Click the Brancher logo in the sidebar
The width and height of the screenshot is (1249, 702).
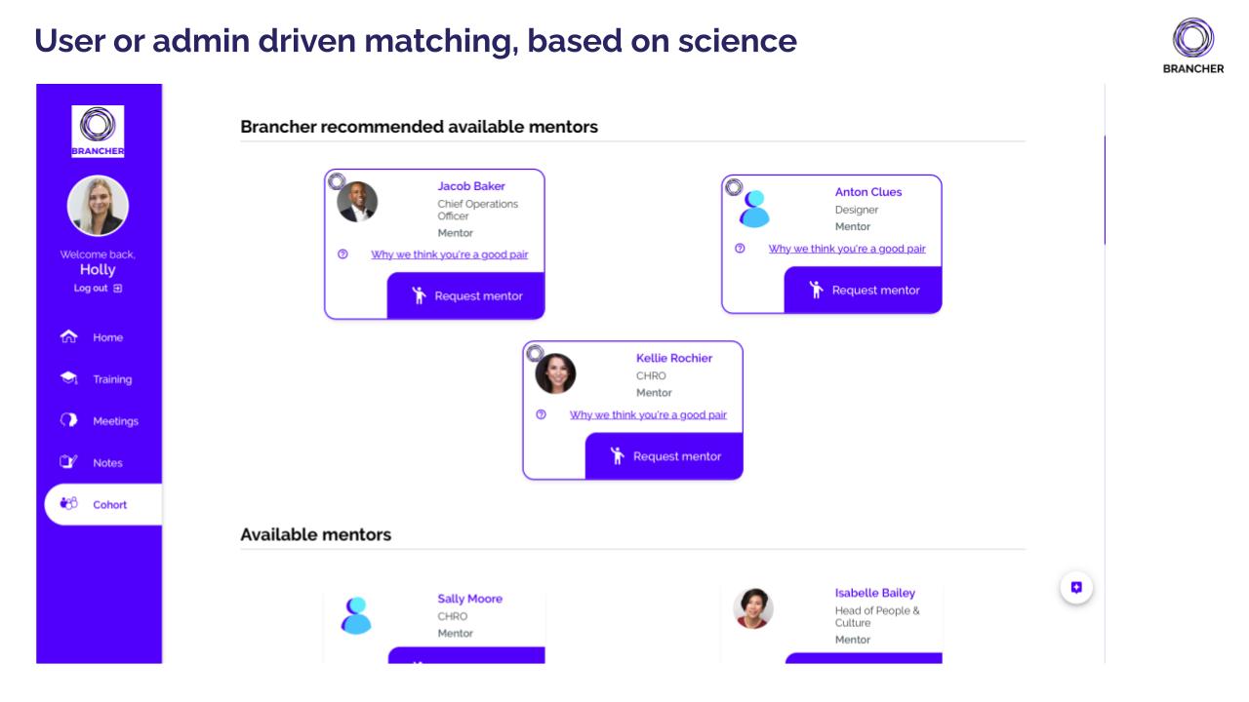click(98, 127)
